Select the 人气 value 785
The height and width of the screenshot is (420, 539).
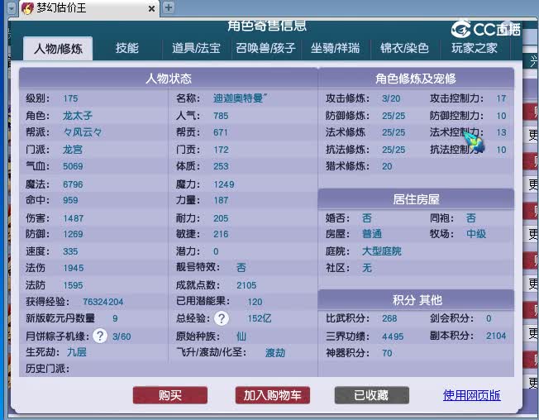[x=221, y=116]
